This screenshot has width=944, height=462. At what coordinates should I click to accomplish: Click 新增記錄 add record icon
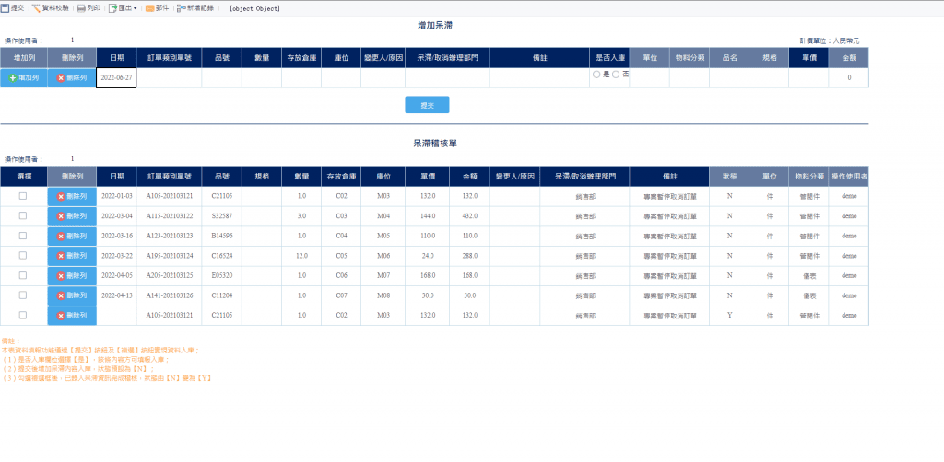pyautogui.click(x=195, y=8)
